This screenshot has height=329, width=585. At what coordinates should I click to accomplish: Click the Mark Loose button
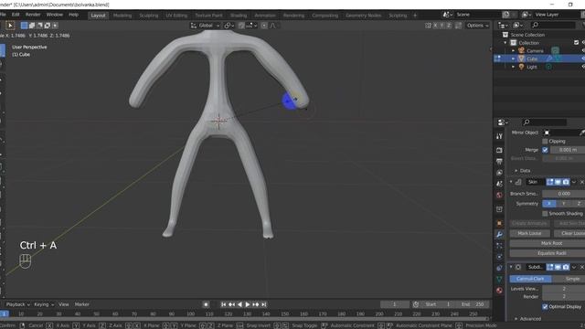click(530, 233)
